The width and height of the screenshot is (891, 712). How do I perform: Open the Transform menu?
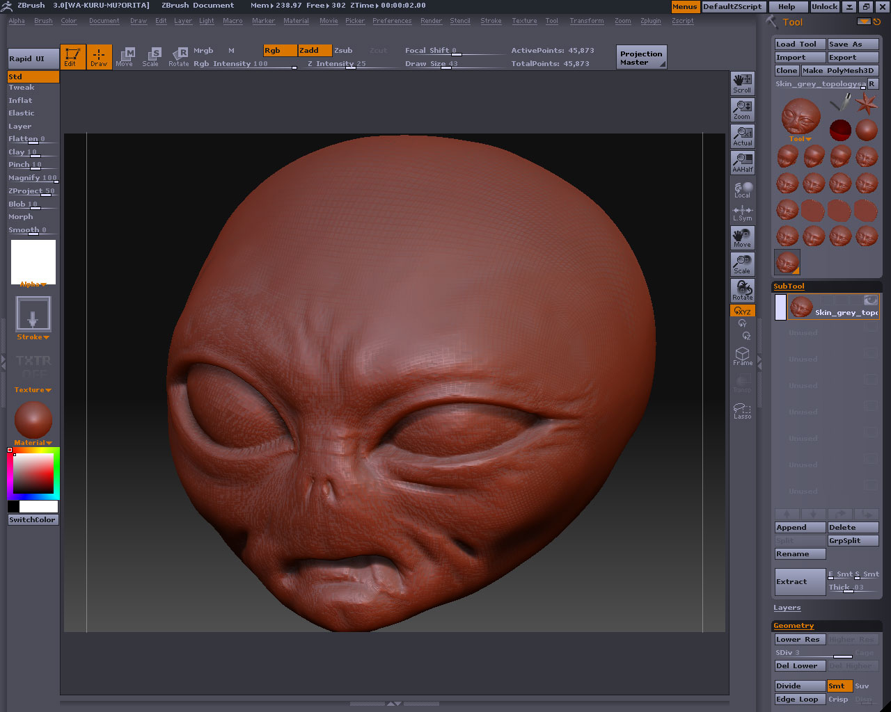point(586,21)
